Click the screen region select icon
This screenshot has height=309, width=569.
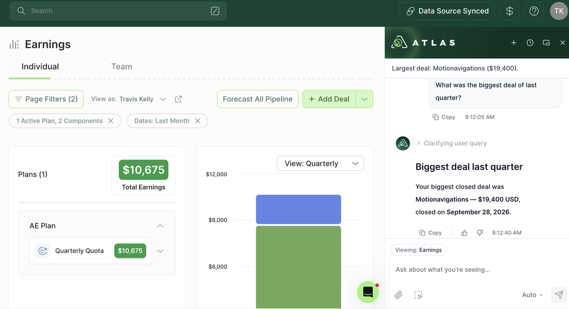(x=418, y=295)
